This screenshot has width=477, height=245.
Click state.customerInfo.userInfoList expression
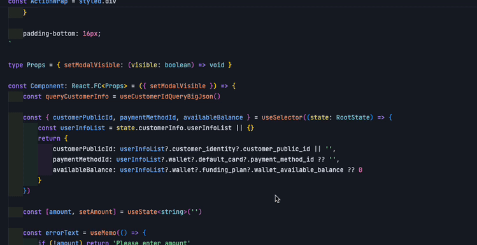pos(174,128)
